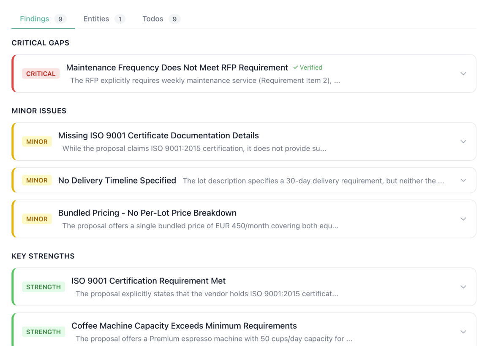This screenshot has width=490, height=346.
Task: Expand the Coffee Machine Capacity chevron
Action: [463, 332]
